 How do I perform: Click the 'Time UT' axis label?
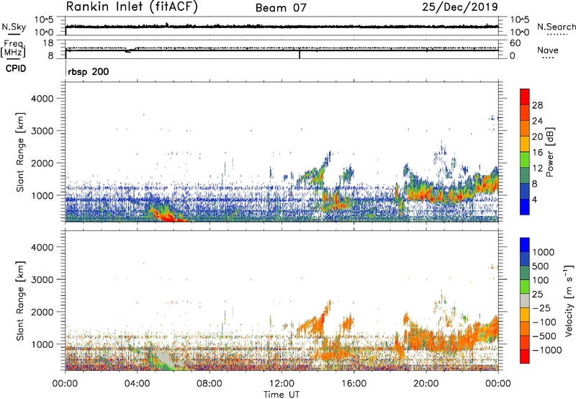[282, 395]
